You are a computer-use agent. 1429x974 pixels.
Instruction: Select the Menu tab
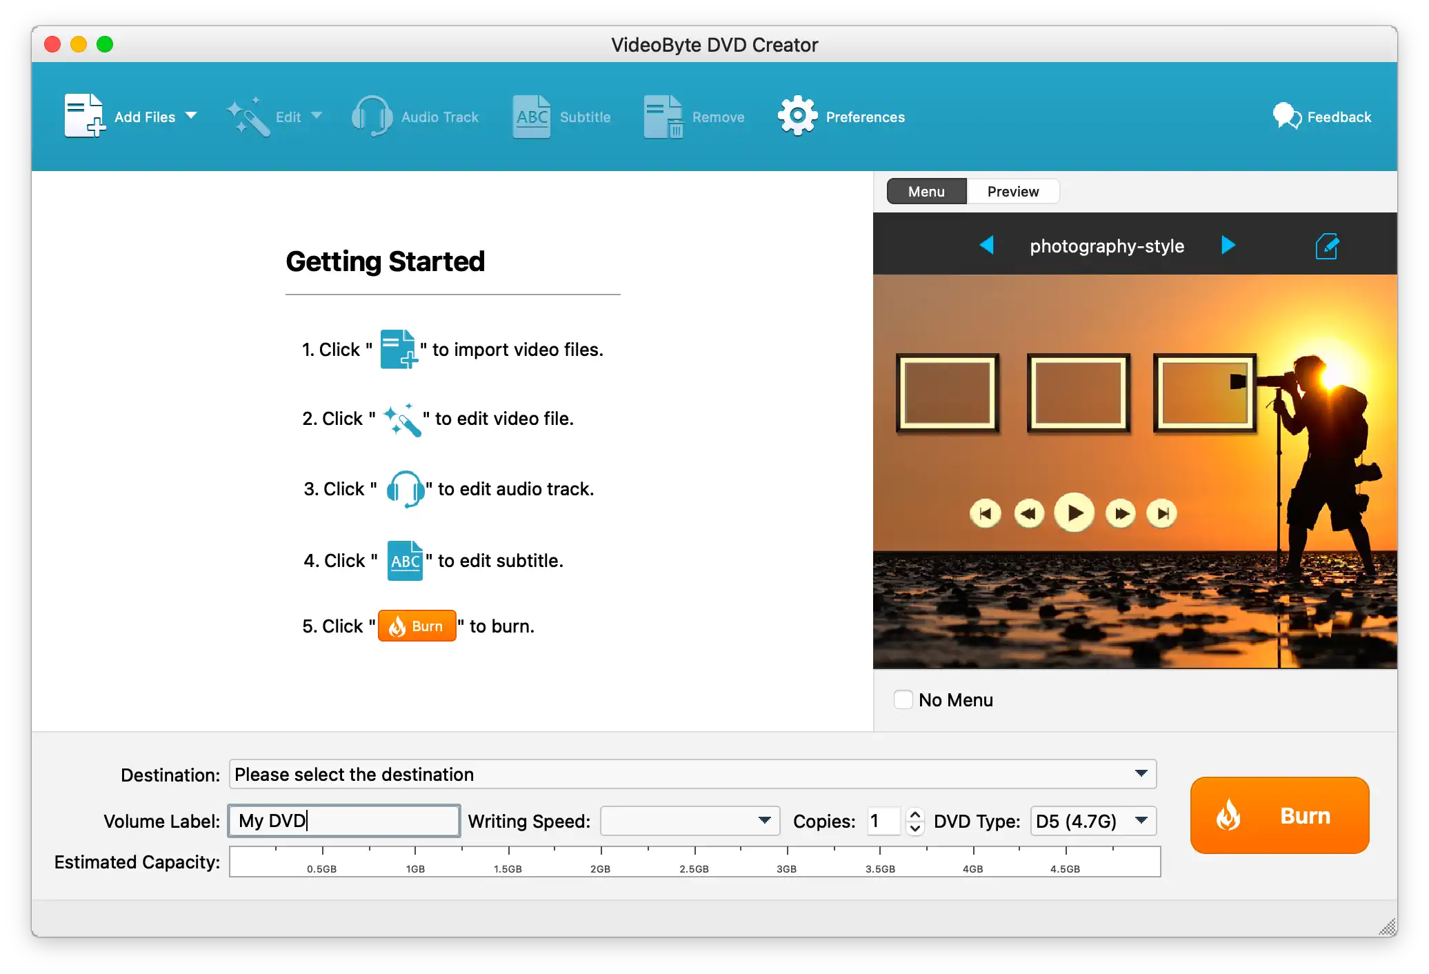pyautogui.click(x=926, y=191)
